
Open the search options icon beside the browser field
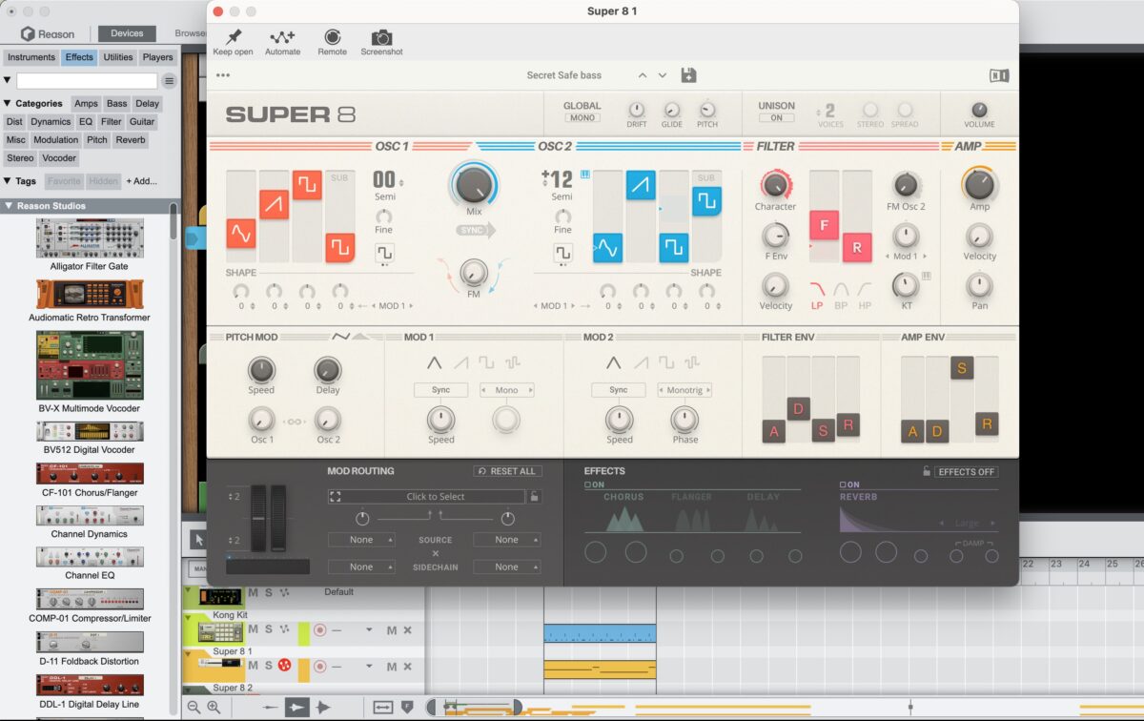pos(169,81)
